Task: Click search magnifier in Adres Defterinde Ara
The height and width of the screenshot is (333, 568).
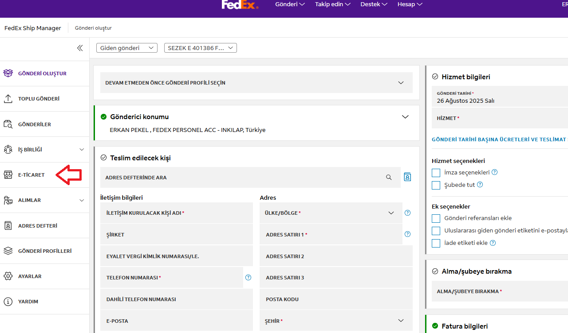Action: 389,178
